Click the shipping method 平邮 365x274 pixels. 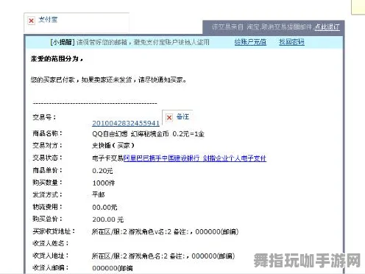tap(99, 194)
